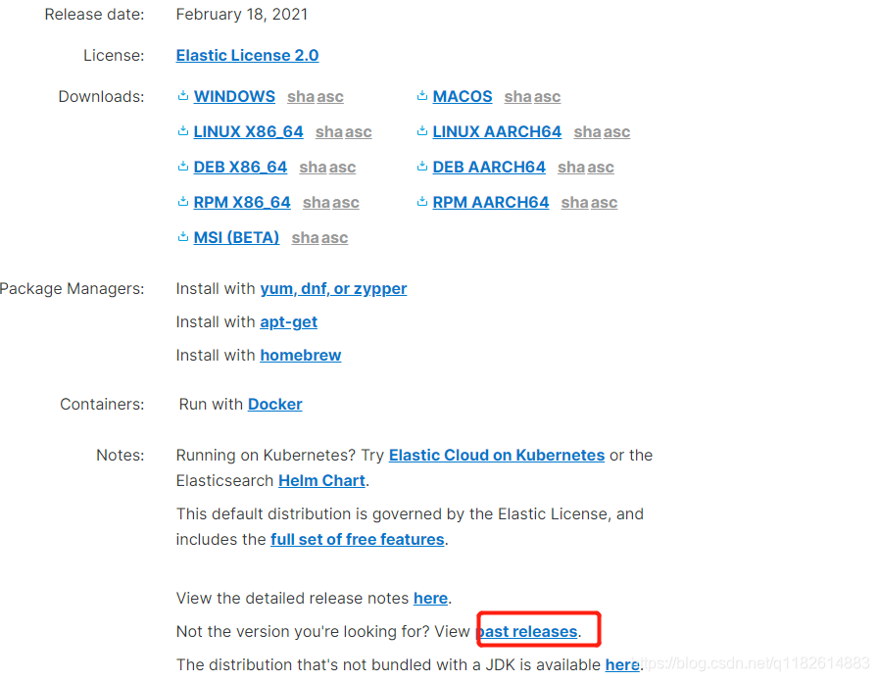Click the download icon beside MACOS
879x681 pixels.
422,96
